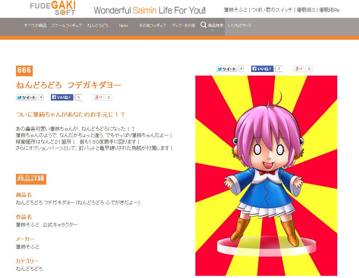The width and height of the screenshot is (359, 278).
Task: Open the 催眠術Re header link
Action: (329, 10)
